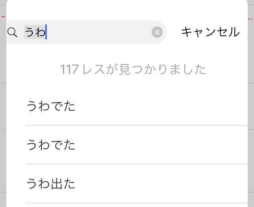Open the second うわでた result

[51, 145]
